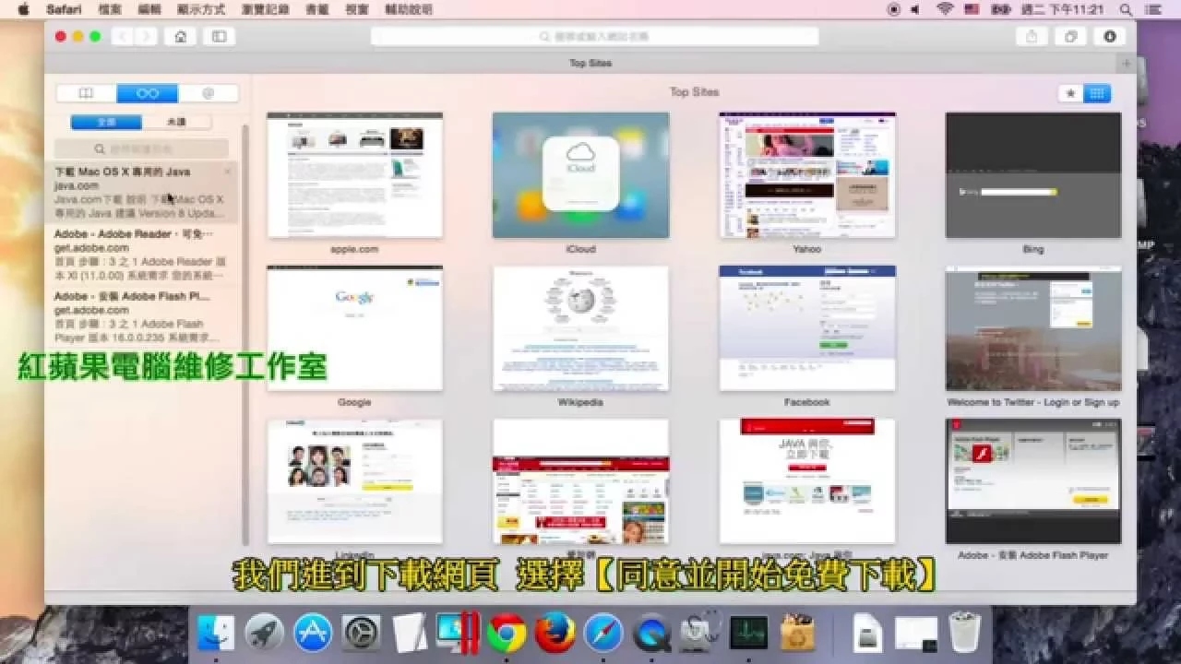Screen dimensions: 1181x664
Task: Click Safari compass icon in the Dock
Action: 603,633
